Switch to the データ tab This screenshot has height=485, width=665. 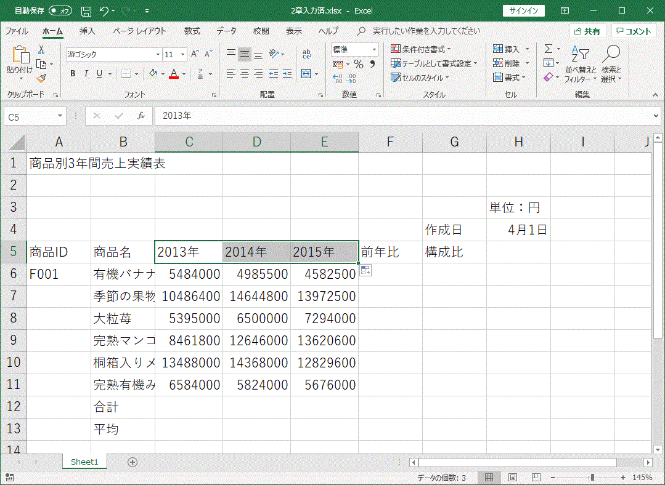click(226, 31)
